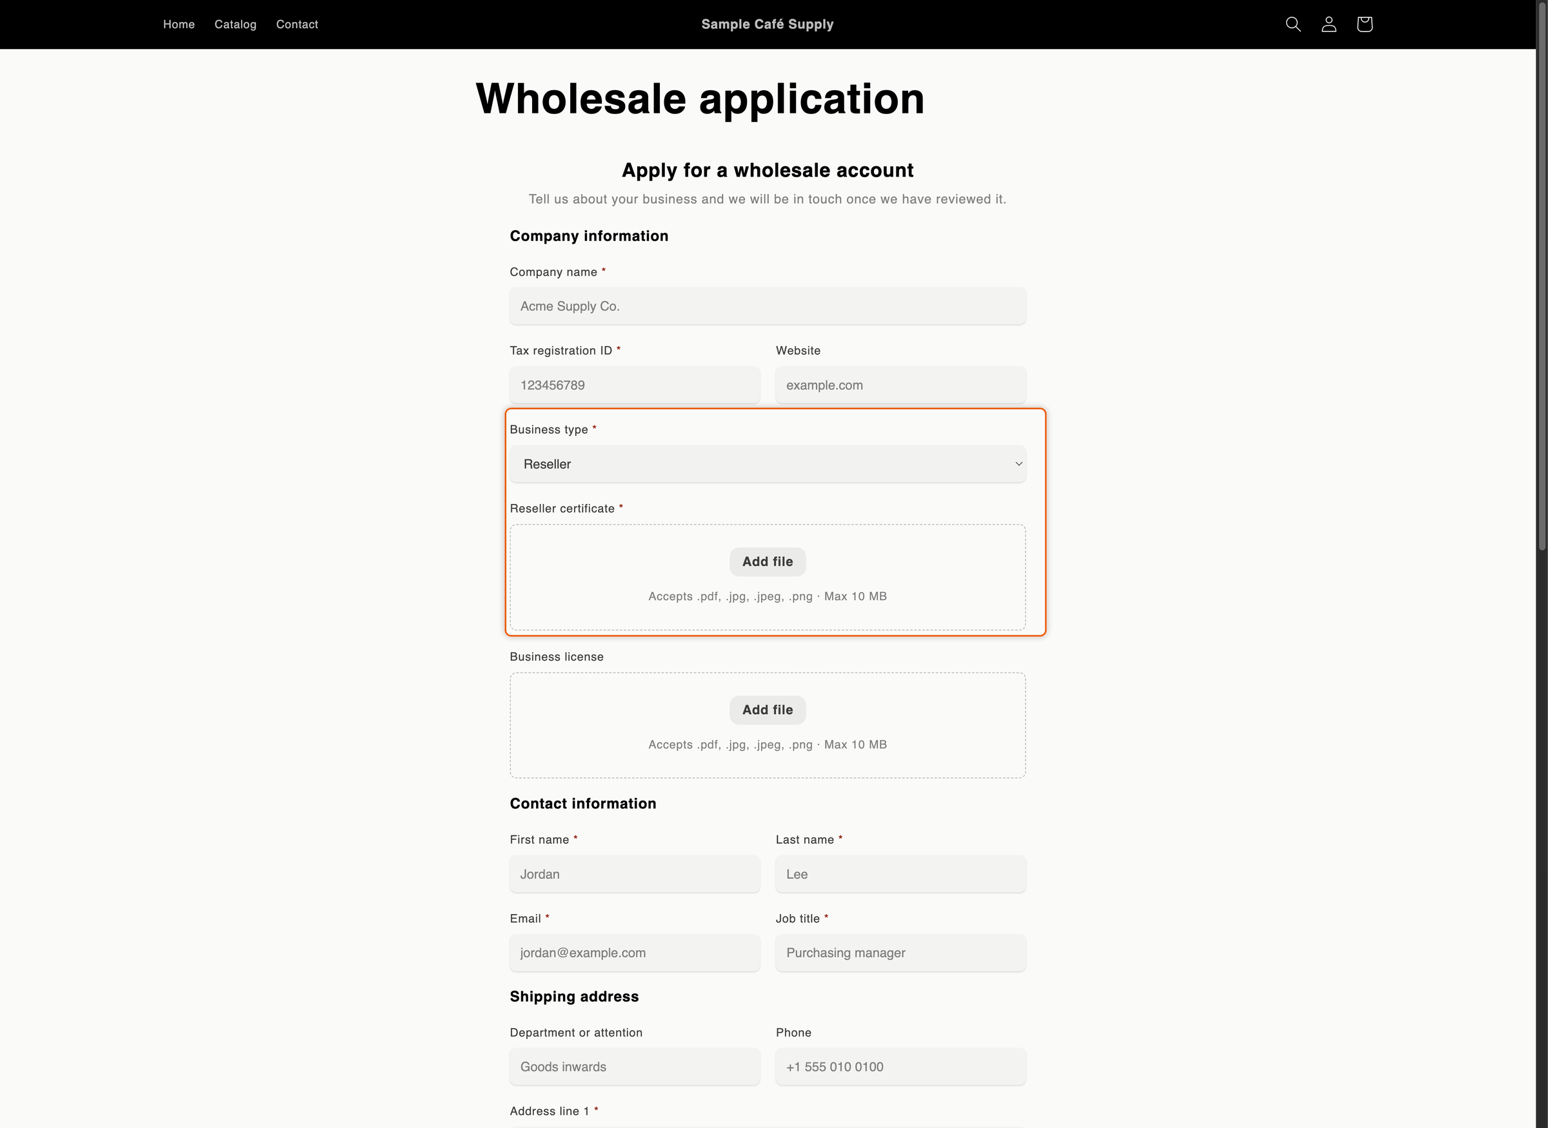The height and width of the screenshot is (1128, 1548).
Task: Open the Contact menu link
Action: pyautogui.click(x=297, y=24)
